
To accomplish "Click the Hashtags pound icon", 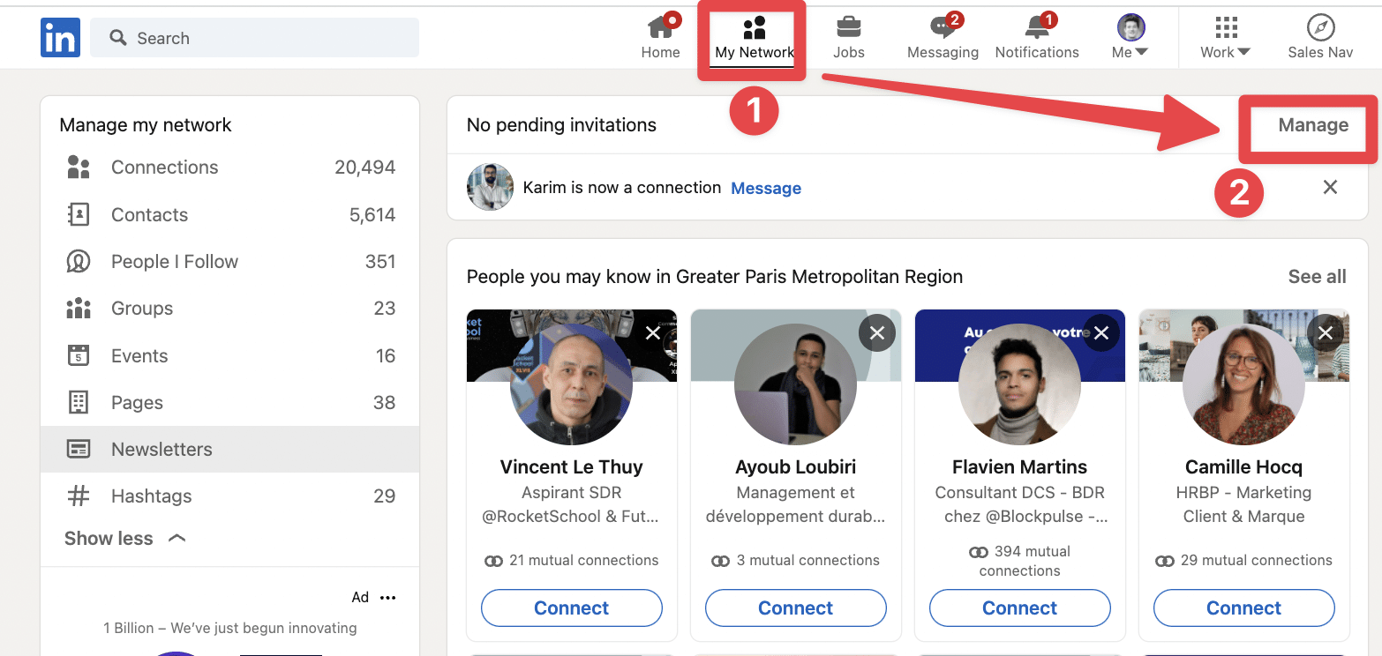I will tap(79, 496).
